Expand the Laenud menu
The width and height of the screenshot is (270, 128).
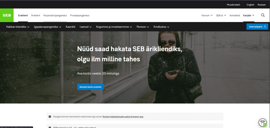pos(86,27)
